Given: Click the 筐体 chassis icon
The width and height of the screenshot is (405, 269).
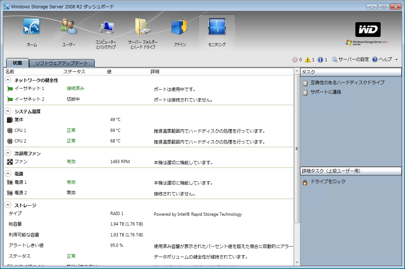Looking at the screenshot, I should [9, 120].
